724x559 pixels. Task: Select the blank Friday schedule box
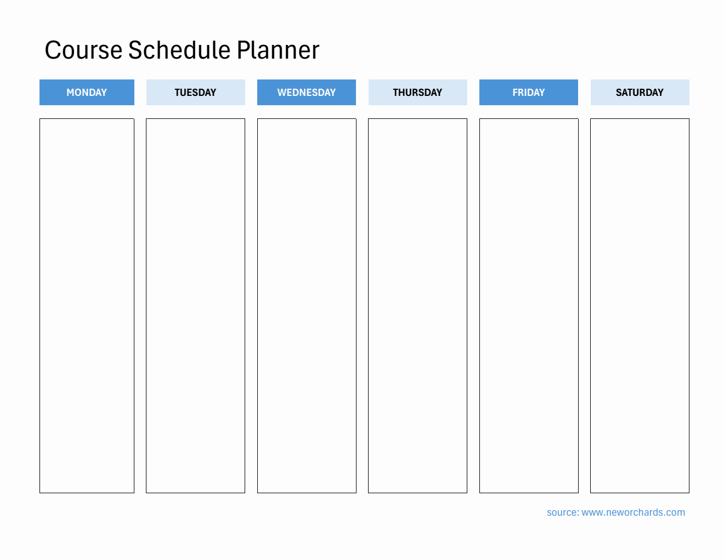tap(529, 305)
